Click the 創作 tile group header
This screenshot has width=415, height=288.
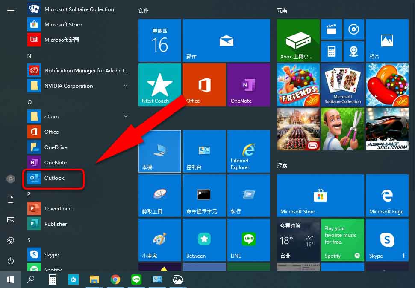point(144,11)
